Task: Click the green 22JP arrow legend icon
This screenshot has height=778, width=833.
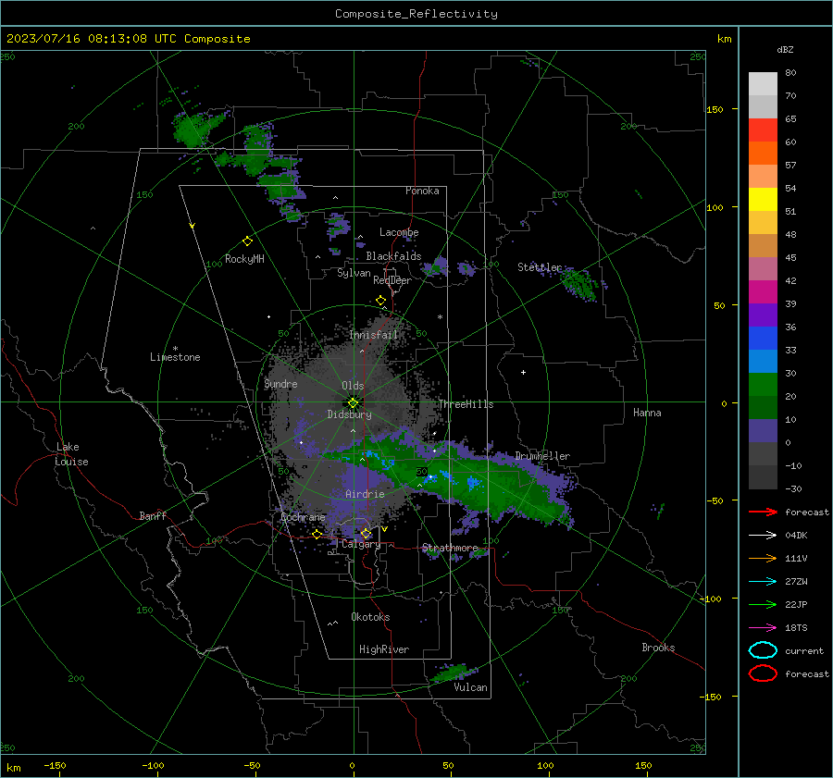Action: pyautogui.click(x=763, y=604)
